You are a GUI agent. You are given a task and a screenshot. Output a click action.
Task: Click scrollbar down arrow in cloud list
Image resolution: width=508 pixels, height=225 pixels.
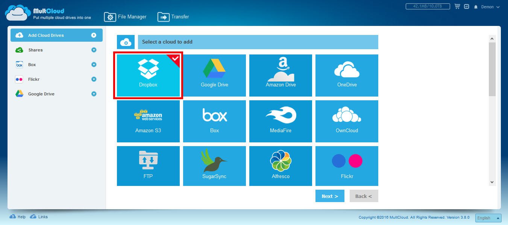(x=492, y=182)
